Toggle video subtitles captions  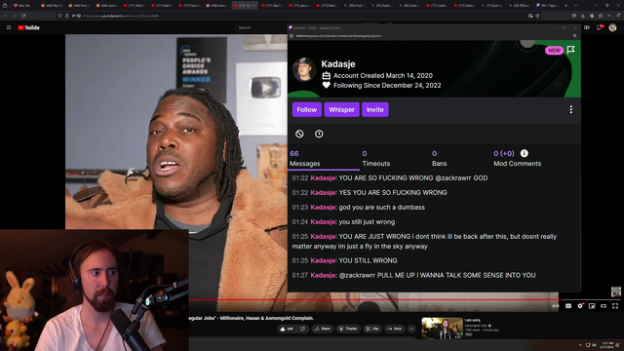point(568,305)
